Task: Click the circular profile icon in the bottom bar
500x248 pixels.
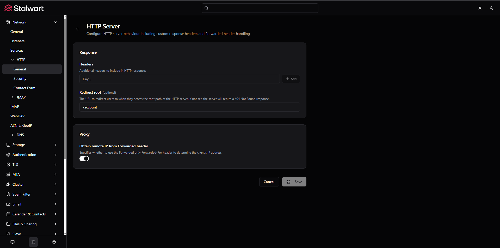Action: coord(54,242)
